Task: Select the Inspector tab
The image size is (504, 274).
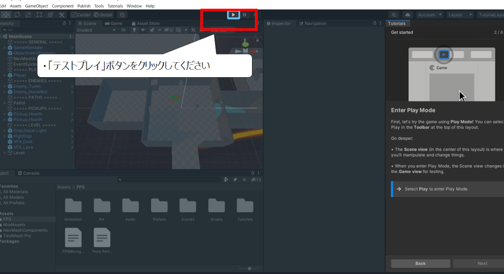Action: [x=278, y=23]
